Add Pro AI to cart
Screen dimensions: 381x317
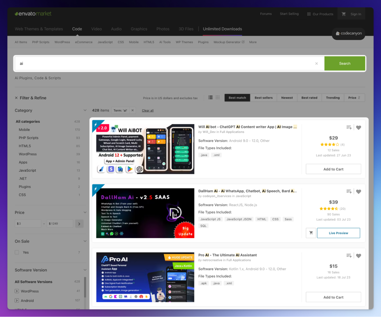pos(333,297)
